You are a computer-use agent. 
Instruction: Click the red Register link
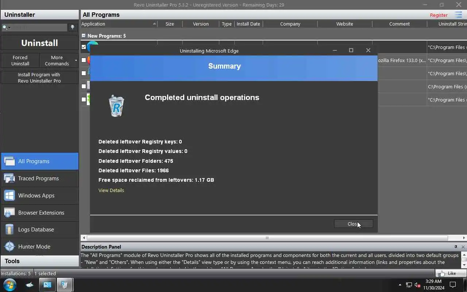click(x=439, y=15)
